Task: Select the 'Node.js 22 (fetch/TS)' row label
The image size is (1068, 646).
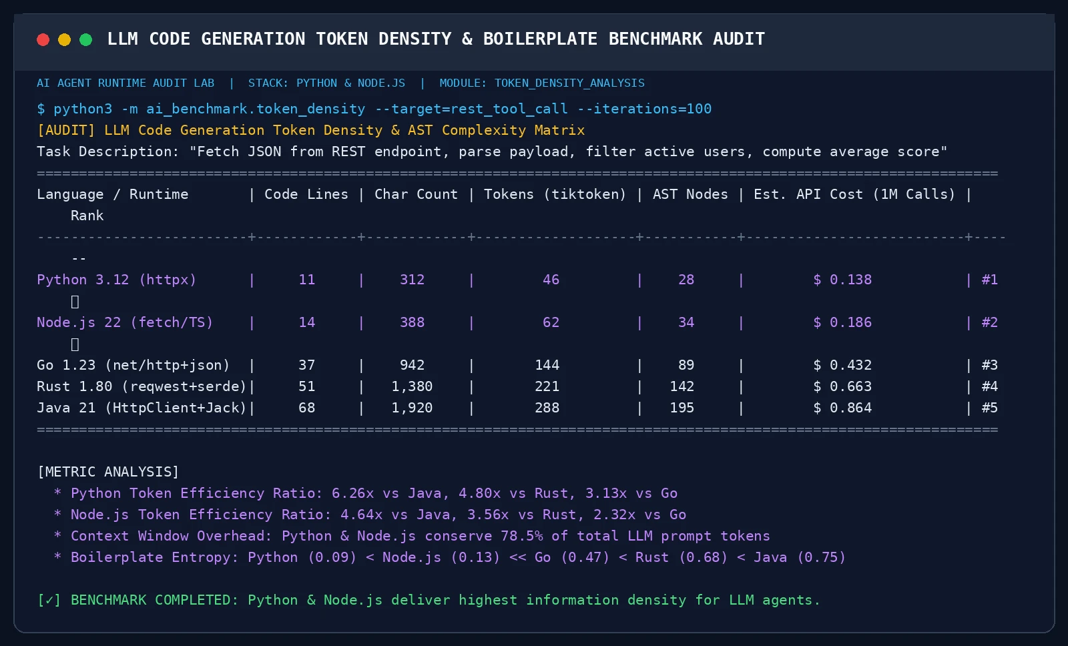Action: (x=125, y=322)
